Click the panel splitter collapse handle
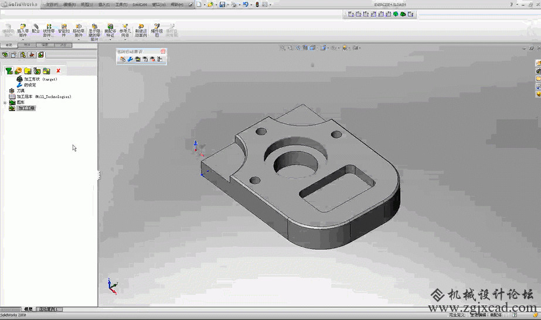Viewport: 541px width, 320px height. point(99,176)
